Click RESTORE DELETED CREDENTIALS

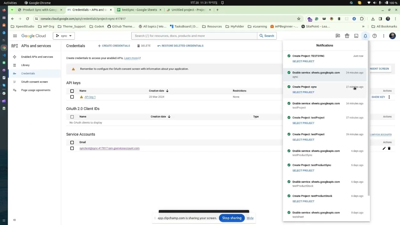pos(180,46)
